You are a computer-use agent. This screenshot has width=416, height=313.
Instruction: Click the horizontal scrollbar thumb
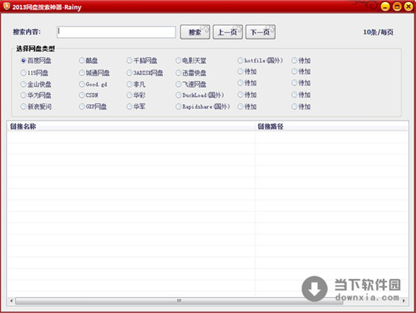pos(179,301)
